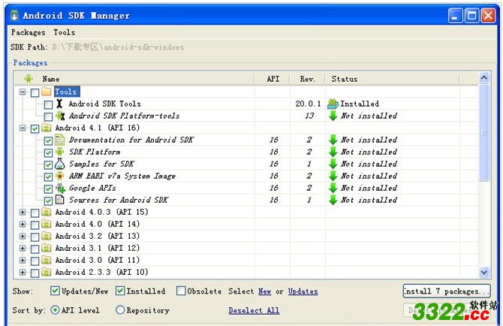
Task: Toggle the Installed show filter
Action: click(x=120, y=291)
